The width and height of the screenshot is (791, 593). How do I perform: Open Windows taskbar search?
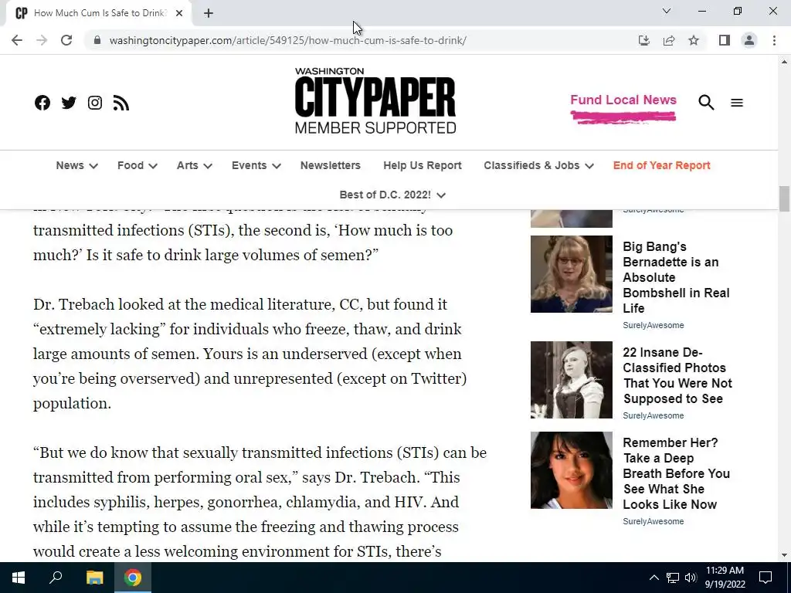coord(56,578)
